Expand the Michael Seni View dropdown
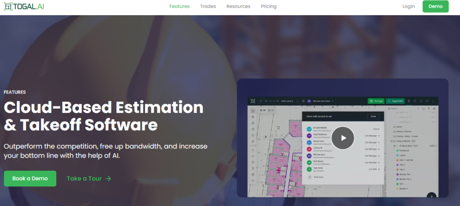The width and height of the screenshot is (460, 206). [x=333, y=101]
